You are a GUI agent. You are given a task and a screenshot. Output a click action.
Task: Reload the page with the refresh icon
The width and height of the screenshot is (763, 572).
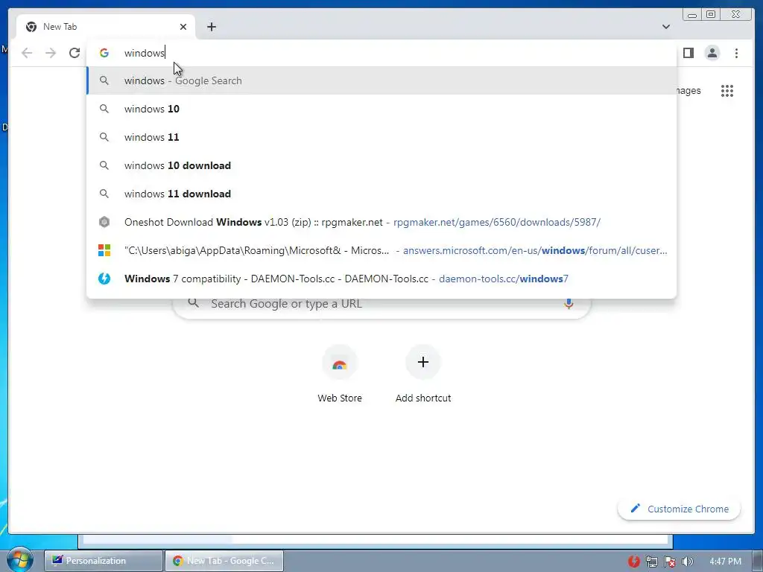click(x=75, y=53)
